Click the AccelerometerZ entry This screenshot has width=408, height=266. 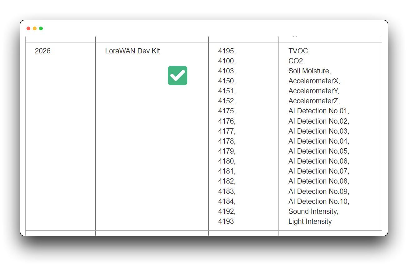coord(313,101)
